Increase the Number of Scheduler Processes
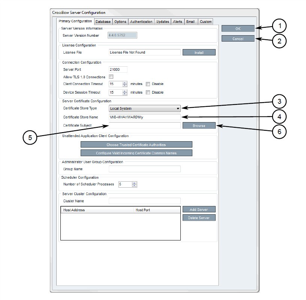The image size is (306, 300). pyautogui.click(x=134, y=183)
